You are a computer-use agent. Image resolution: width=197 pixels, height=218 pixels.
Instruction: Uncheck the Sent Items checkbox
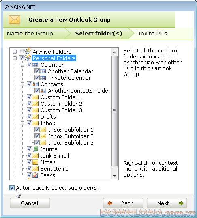tap(29, 168)
